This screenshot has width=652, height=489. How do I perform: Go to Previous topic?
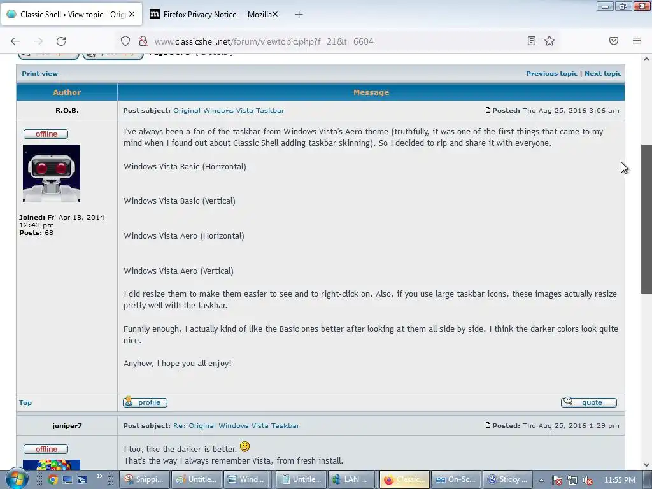coord(551,74)
